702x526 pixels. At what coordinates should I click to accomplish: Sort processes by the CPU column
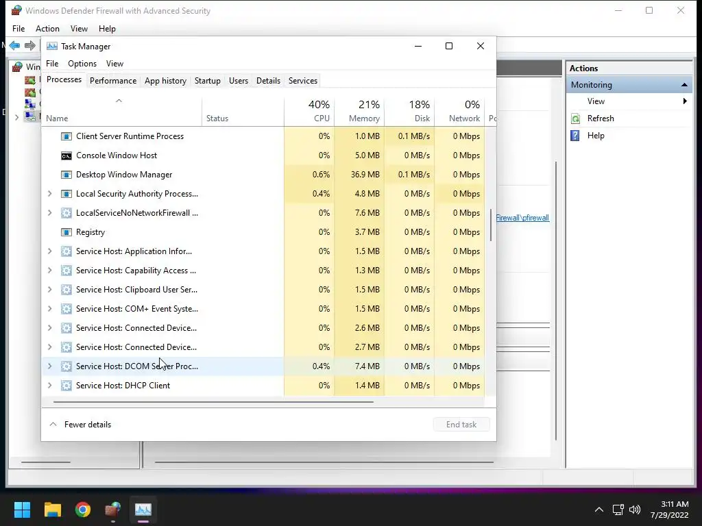point(309,111)
